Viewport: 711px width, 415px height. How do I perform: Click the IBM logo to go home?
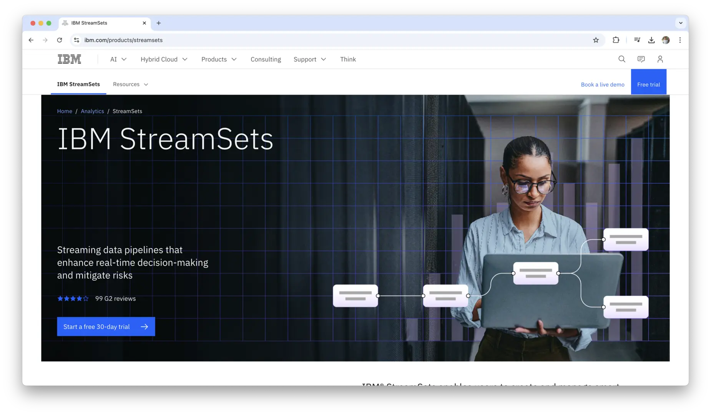tap(69, 59)
